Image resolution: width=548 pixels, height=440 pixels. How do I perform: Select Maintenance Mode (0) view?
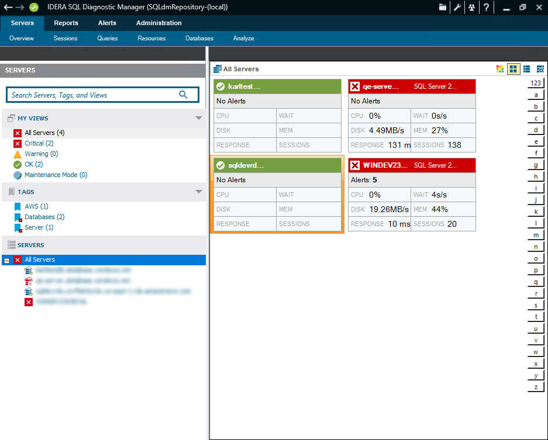pos(56,175)
